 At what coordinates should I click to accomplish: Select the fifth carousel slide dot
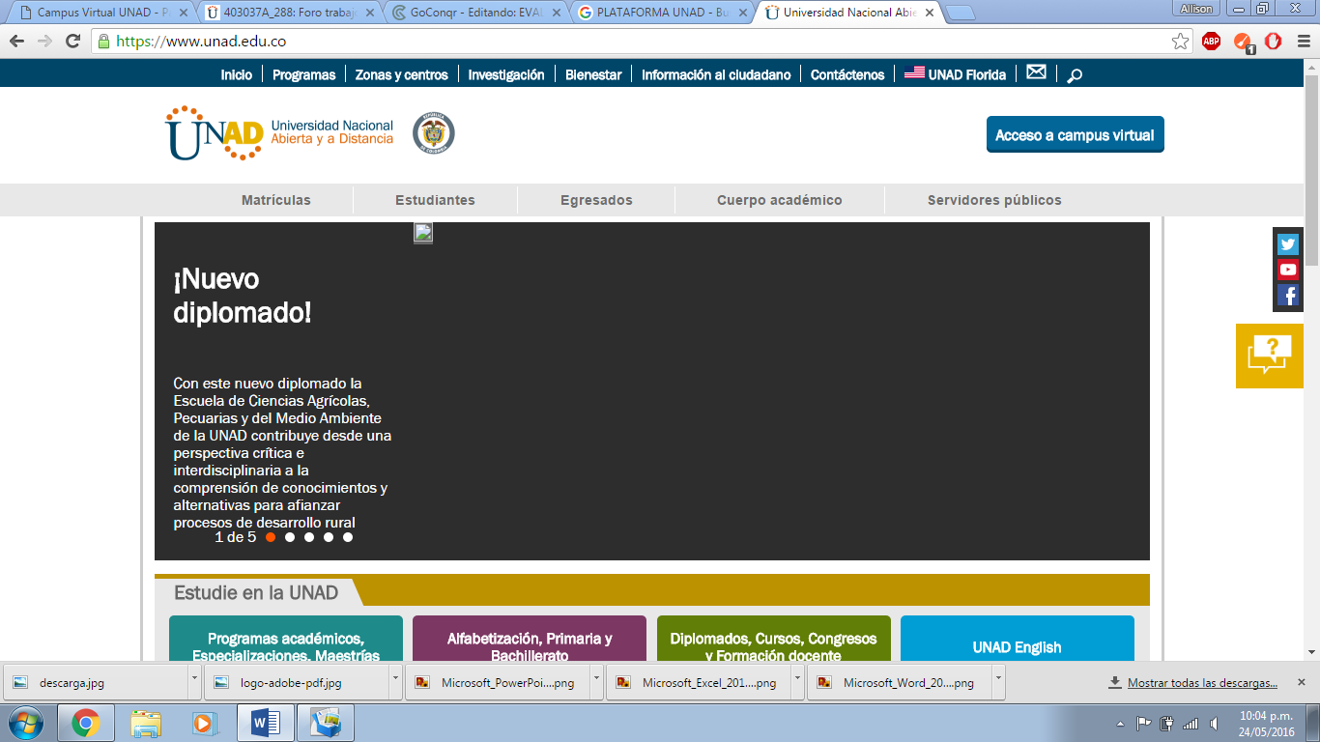coord(348,537)
